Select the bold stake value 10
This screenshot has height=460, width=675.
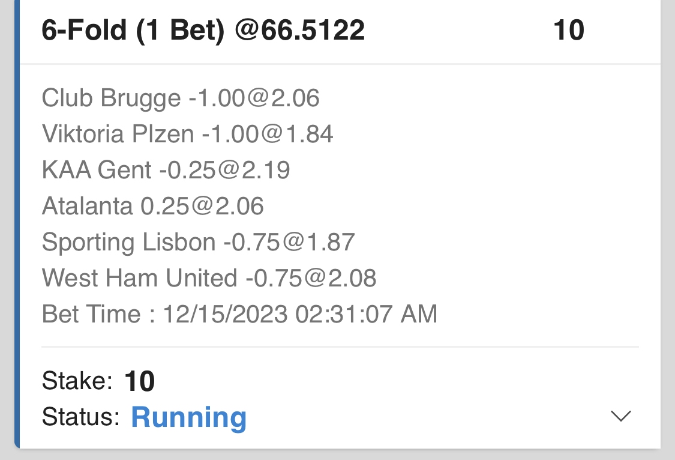pos(139,381)
